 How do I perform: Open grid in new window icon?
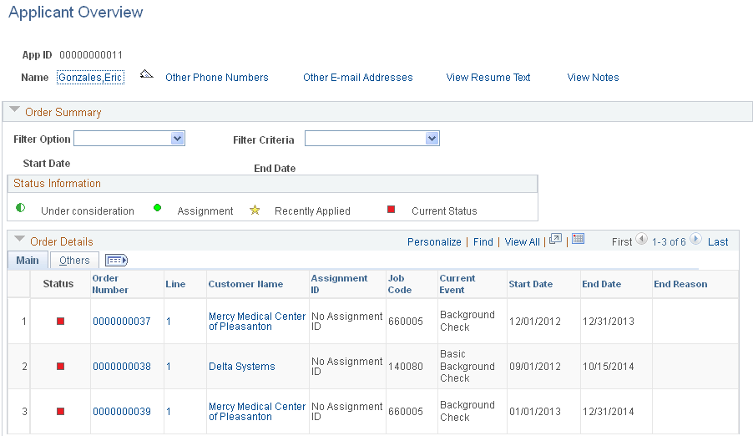pyautogui.click(x=556, y=239)
